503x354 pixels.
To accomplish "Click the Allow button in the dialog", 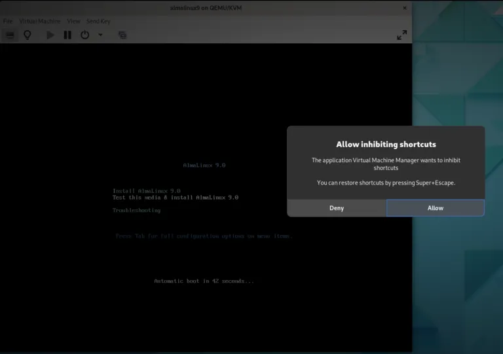I will 436,208.
